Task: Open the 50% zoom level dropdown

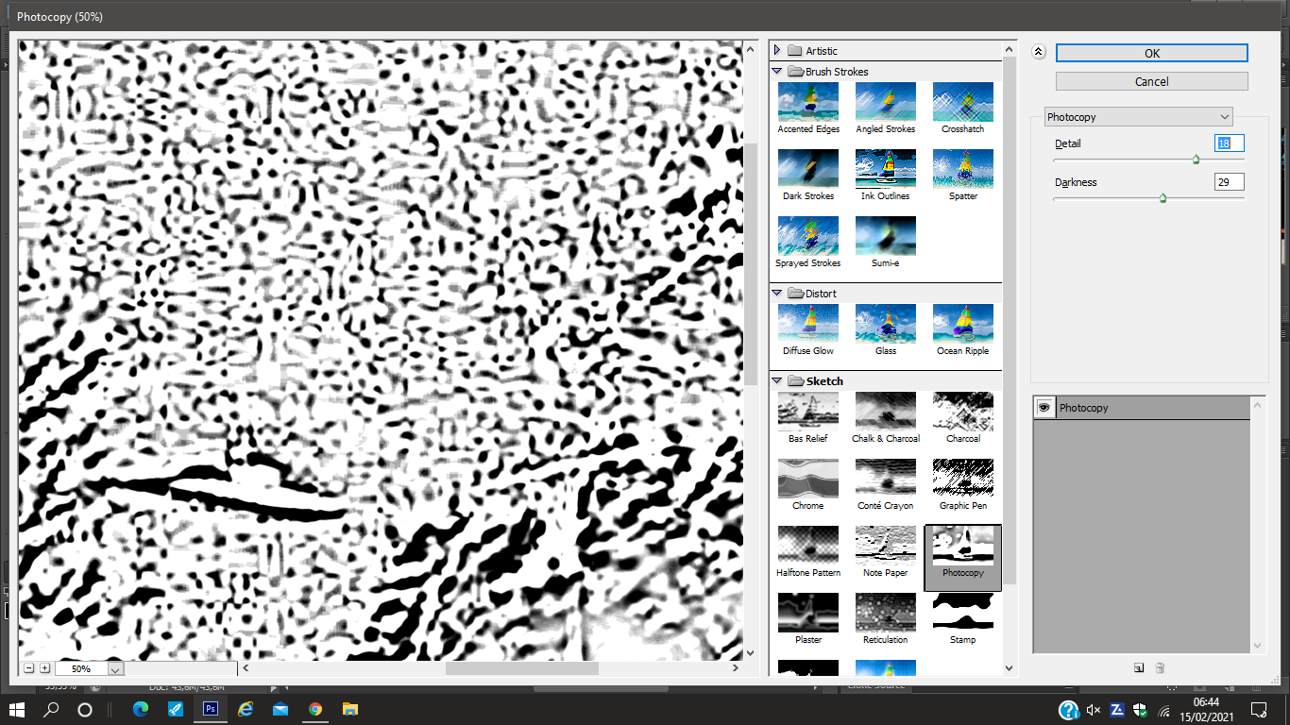Action: click(x=115, y=669)
